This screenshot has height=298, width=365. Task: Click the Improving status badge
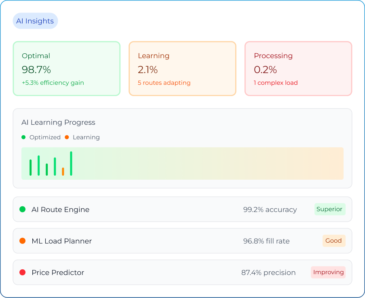tap(328, 272)
